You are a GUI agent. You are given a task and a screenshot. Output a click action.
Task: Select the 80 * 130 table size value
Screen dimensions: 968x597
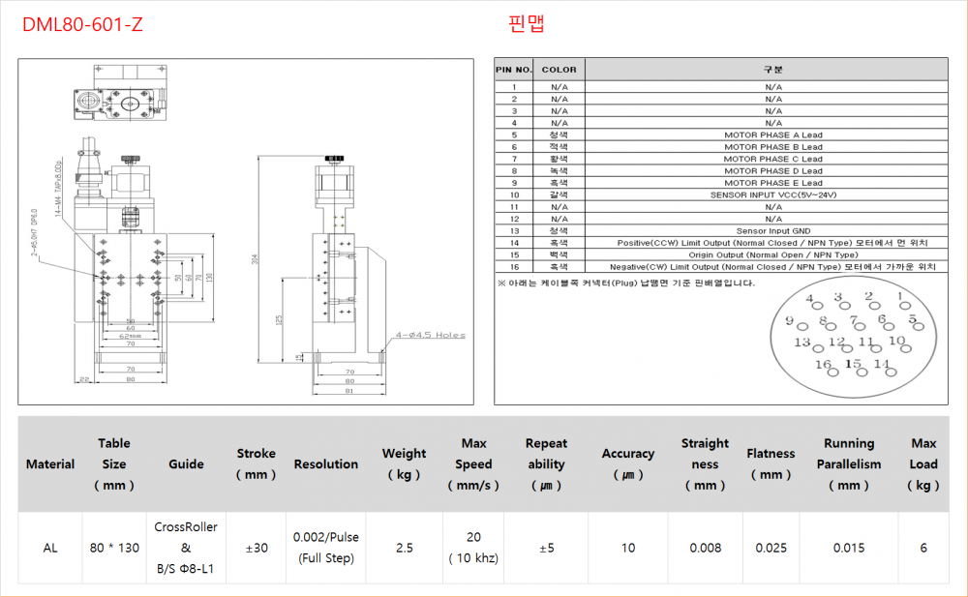pyautogui.click(x=114, y=548)
